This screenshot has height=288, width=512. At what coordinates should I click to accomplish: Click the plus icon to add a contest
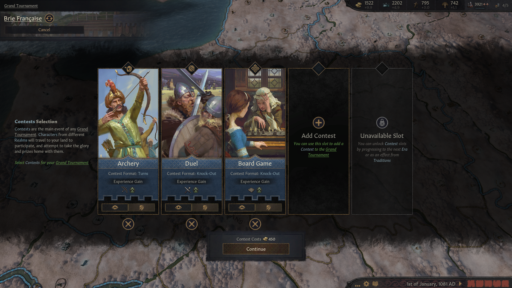point(319,123)
